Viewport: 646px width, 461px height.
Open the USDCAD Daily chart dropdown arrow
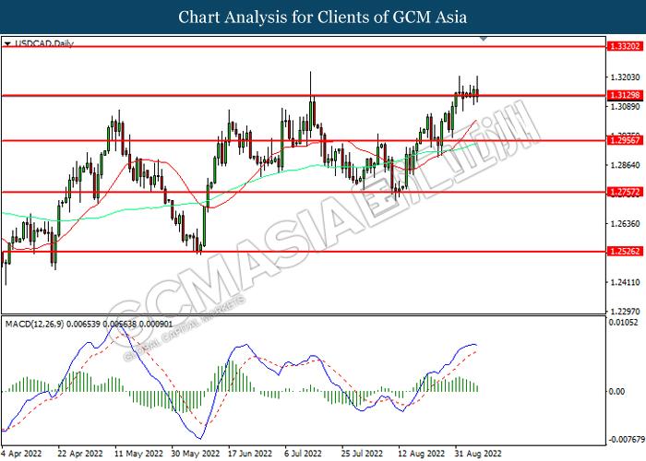pyautogui.click(x=7, y=43)
